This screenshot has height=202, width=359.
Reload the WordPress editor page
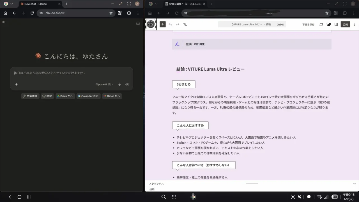(177, 13)
